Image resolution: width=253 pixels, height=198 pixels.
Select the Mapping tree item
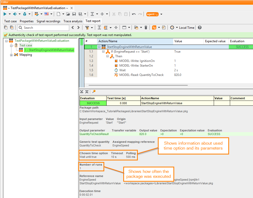point(26,55)
